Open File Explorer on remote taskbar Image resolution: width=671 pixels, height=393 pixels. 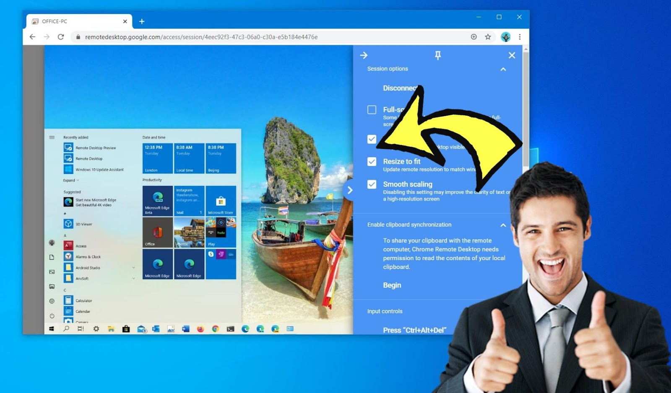tap(111, 329)
